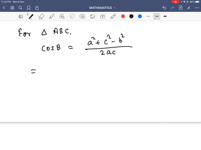Open the page thumbnails grid view

coord(12,8)
